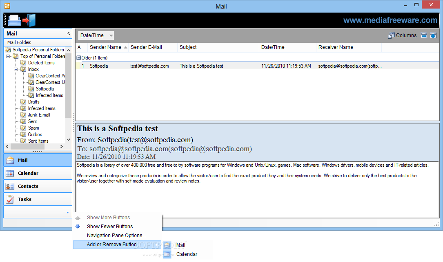Click the 11/26/2010 11:19:53 AM date cell
This screenshot has height=262, width=443.
(286, 66)
